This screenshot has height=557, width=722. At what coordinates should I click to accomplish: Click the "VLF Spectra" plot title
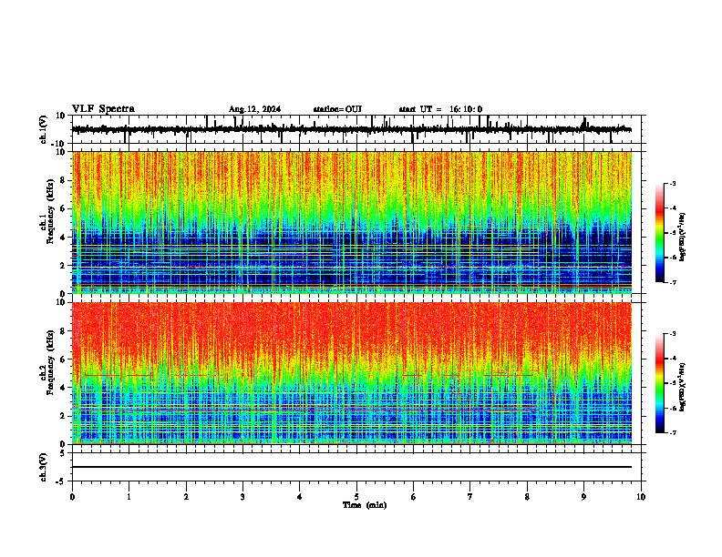103,109
